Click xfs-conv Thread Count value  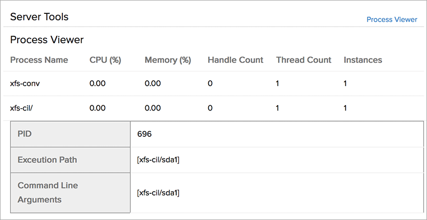(x=278, y=83)
